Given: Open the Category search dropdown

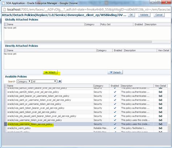Looking at the screenshot, I should pos(24,81).
